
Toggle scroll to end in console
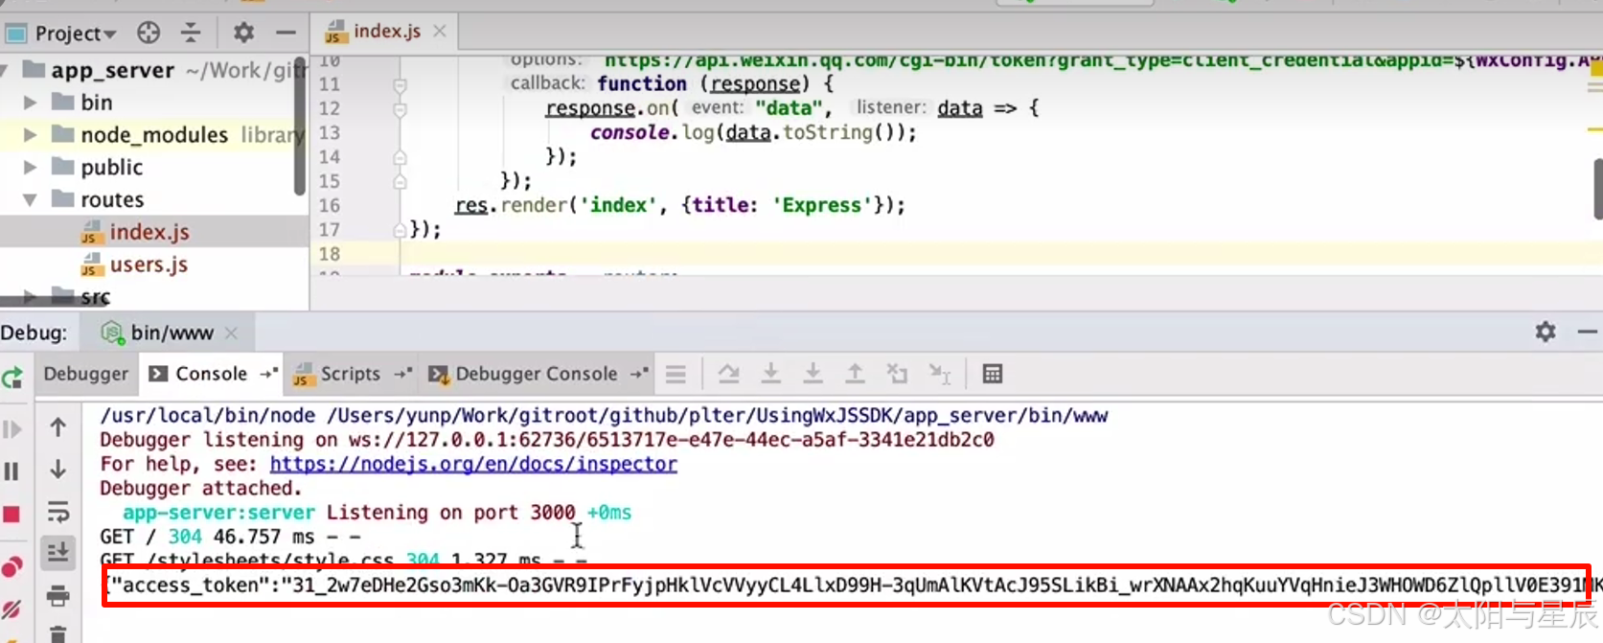[x=58, y=553]
